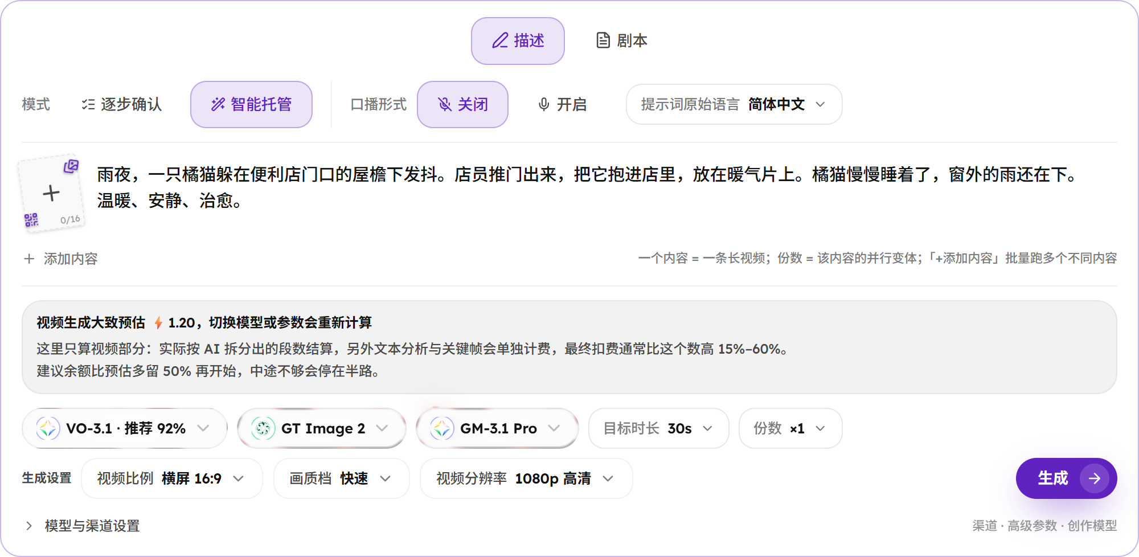Click the 0/16 image counter
The height and width of the screenshot is (557, 1139).
click(70, 220)
